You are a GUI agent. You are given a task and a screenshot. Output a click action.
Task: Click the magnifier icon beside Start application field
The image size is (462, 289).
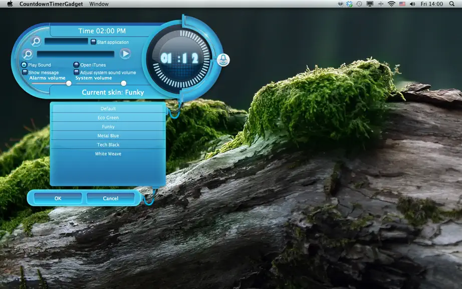[x=36, y=41]
